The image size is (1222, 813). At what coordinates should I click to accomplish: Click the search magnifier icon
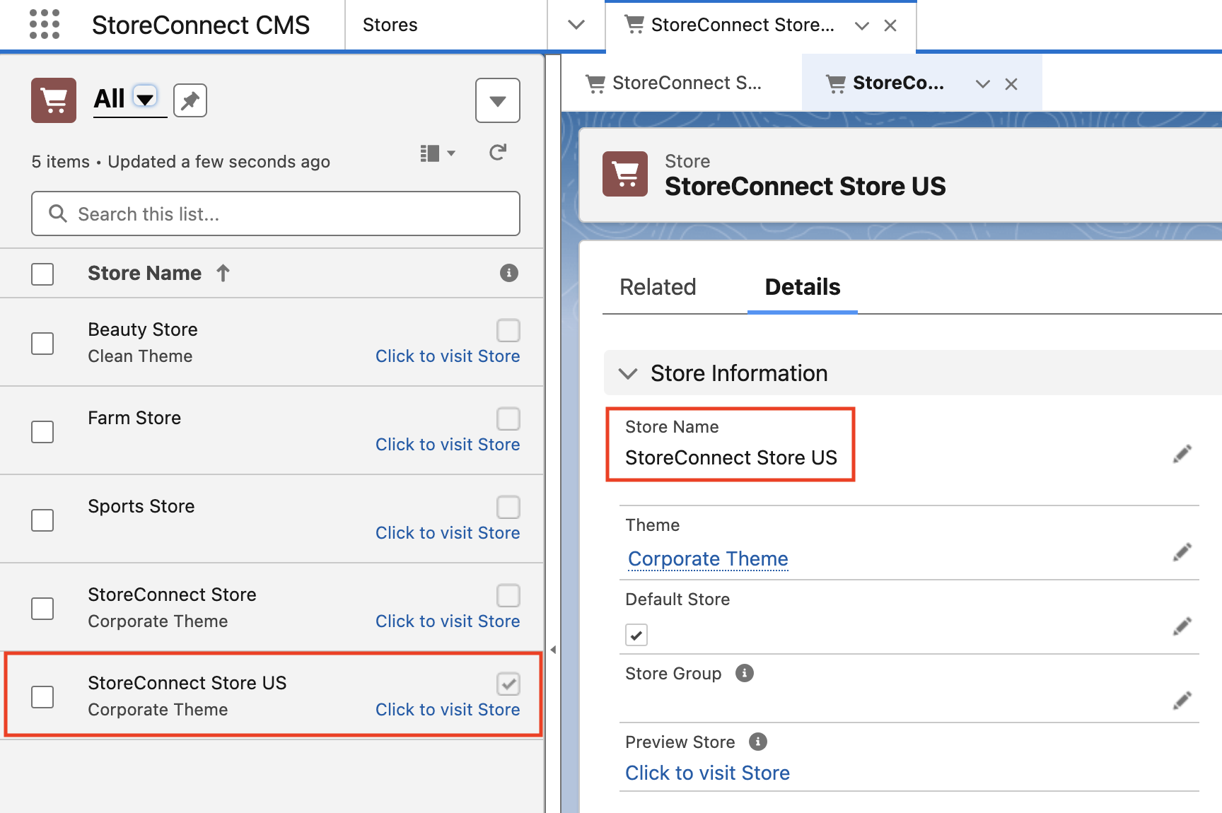pyautogui.click(x=58, y=214)
